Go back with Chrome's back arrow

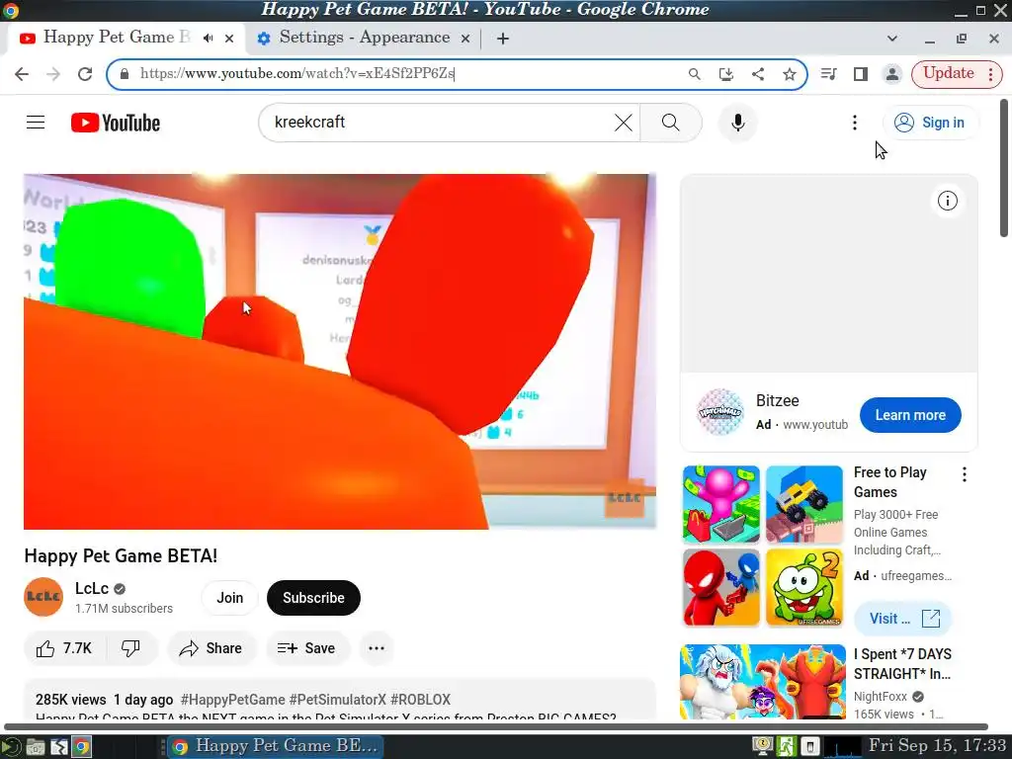click(22, 74)
